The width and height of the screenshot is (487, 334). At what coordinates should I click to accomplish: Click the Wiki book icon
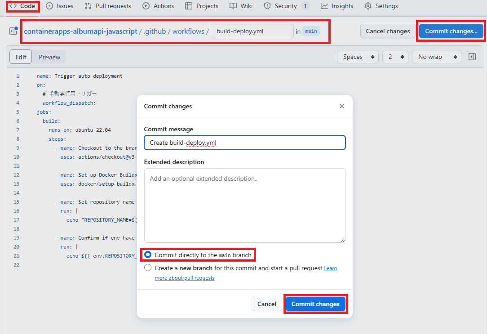click(233, 6)
